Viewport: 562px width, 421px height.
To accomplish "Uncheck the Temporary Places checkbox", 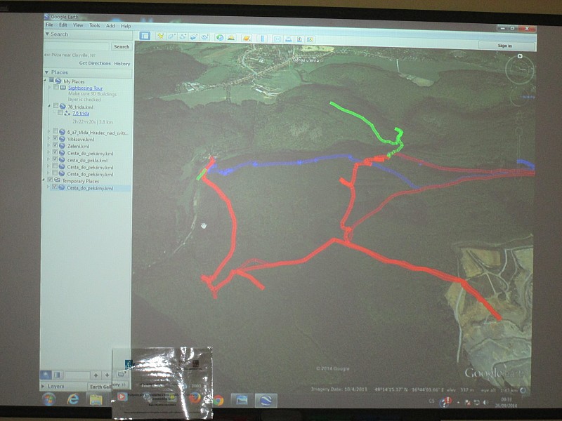I will click(x=50, y=180).
